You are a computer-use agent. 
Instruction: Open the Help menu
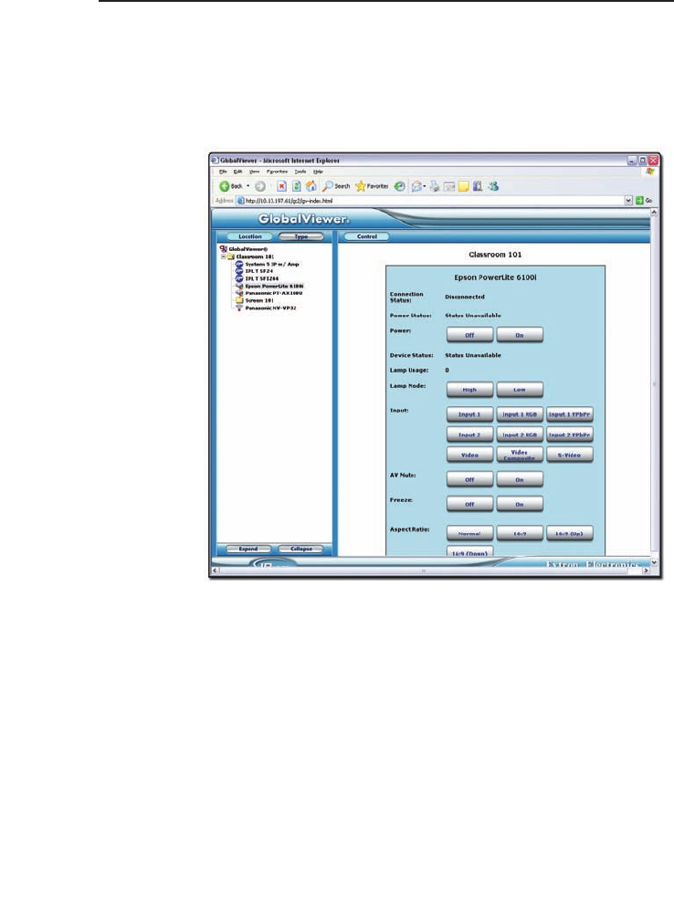click(318, 172)
